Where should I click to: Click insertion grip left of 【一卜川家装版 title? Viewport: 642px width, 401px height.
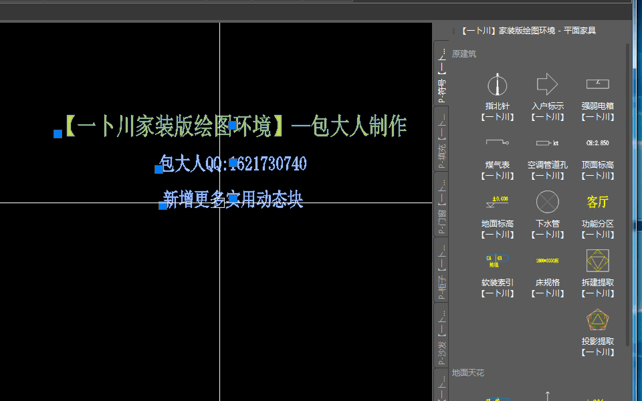pos(58,134)
